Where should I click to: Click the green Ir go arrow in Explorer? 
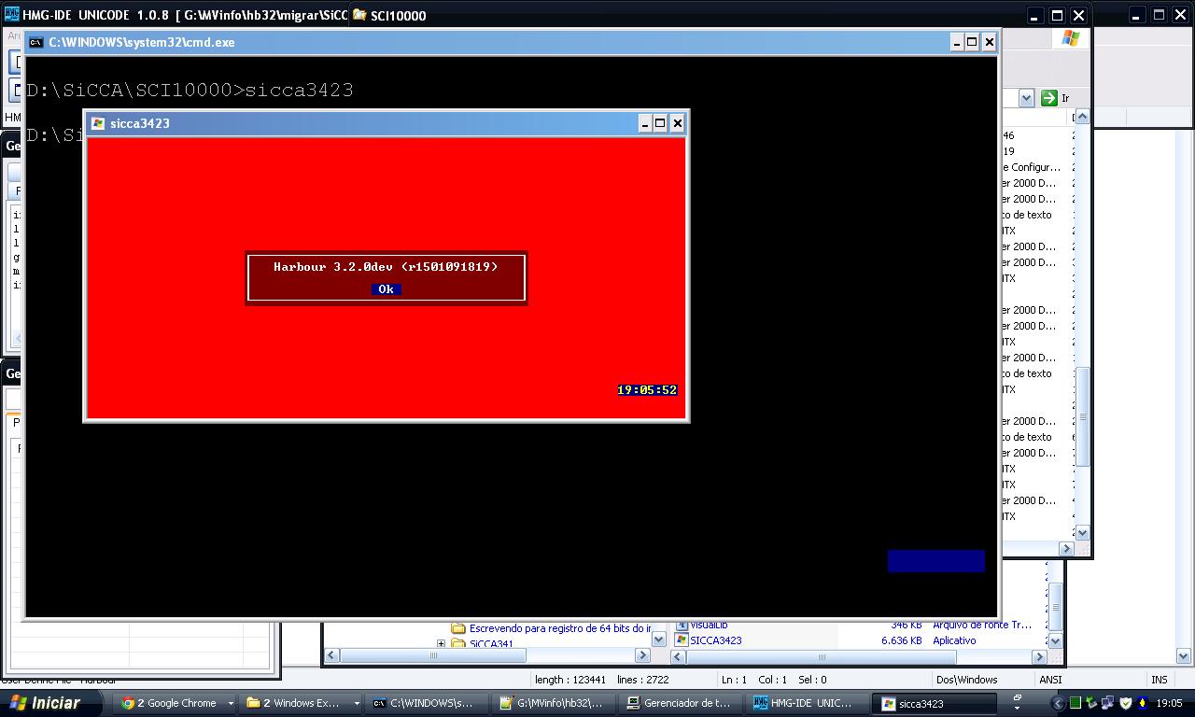click(1048, 98)
